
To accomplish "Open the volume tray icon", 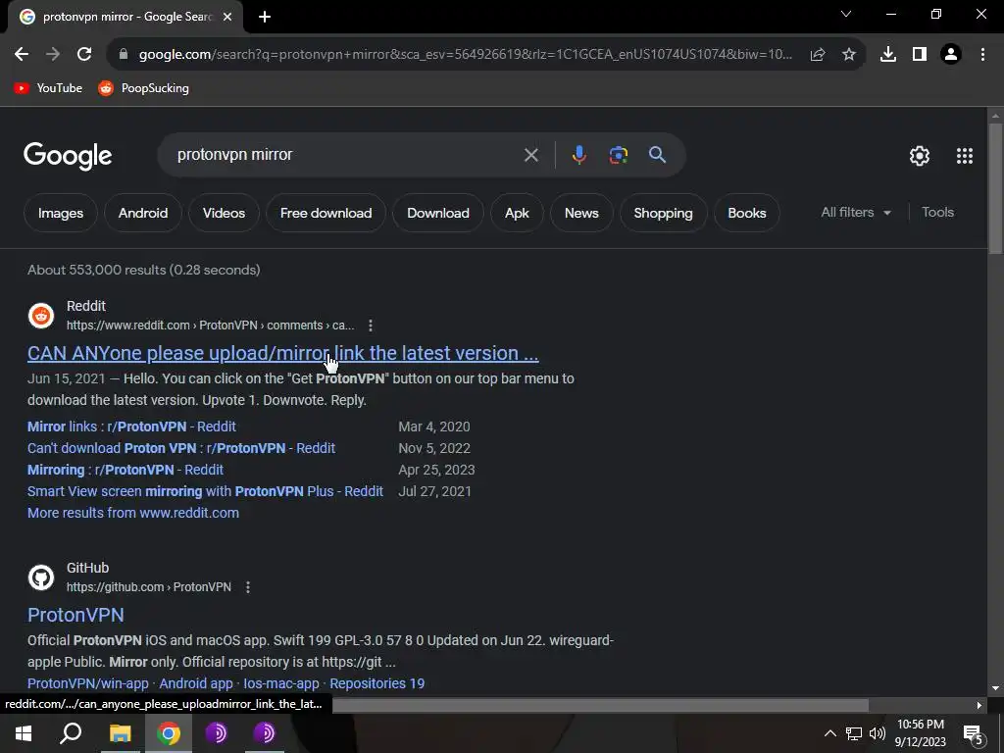I will 878,733.
